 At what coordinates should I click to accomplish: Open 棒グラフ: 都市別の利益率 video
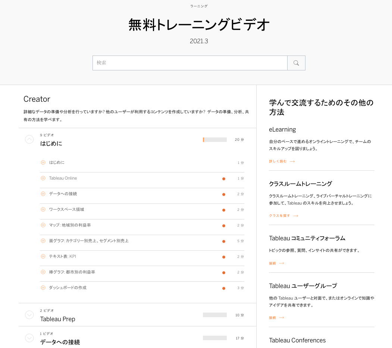[x=72, y=272]
